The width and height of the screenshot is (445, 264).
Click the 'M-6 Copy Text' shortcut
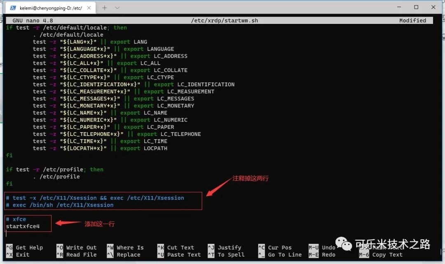381,255
